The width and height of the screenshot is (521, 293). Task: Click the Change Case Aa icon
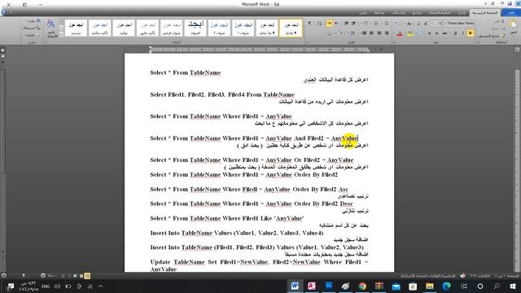click(409, 24)
